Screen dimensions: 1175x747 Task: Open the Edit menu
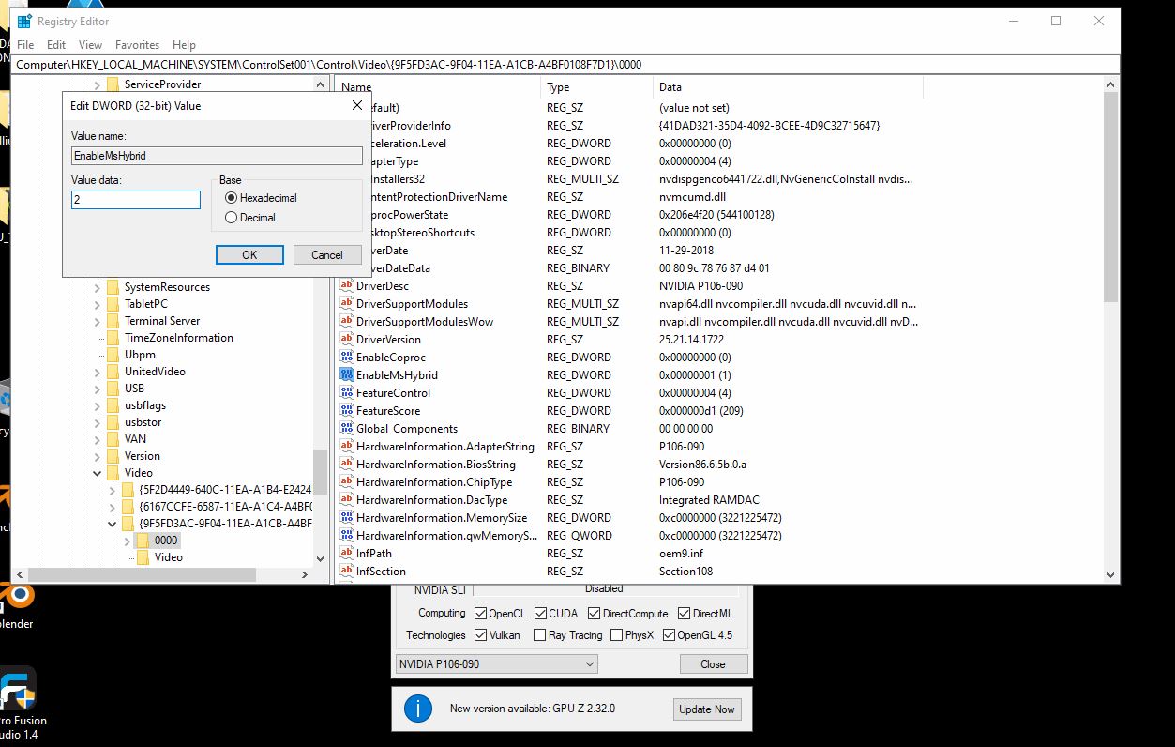[56, 45]
